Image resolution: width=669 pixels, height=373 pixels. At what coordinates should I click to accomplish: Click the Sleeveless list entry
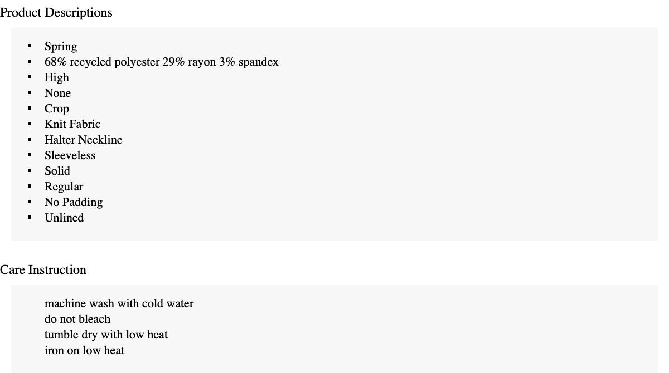pos(70,155)
